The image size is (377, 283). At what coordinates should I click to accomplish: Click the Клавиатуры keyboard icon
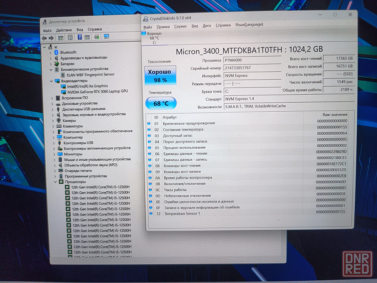[x=59, y=126]
